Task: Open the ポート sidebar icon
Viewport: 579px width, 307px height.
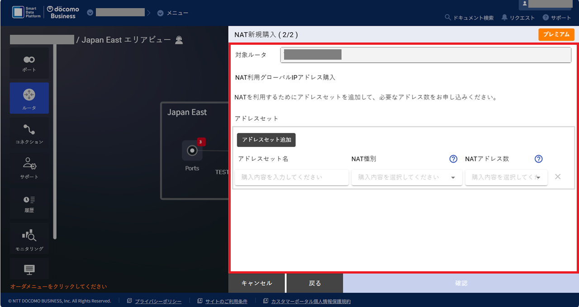Action: click(29, 63)
